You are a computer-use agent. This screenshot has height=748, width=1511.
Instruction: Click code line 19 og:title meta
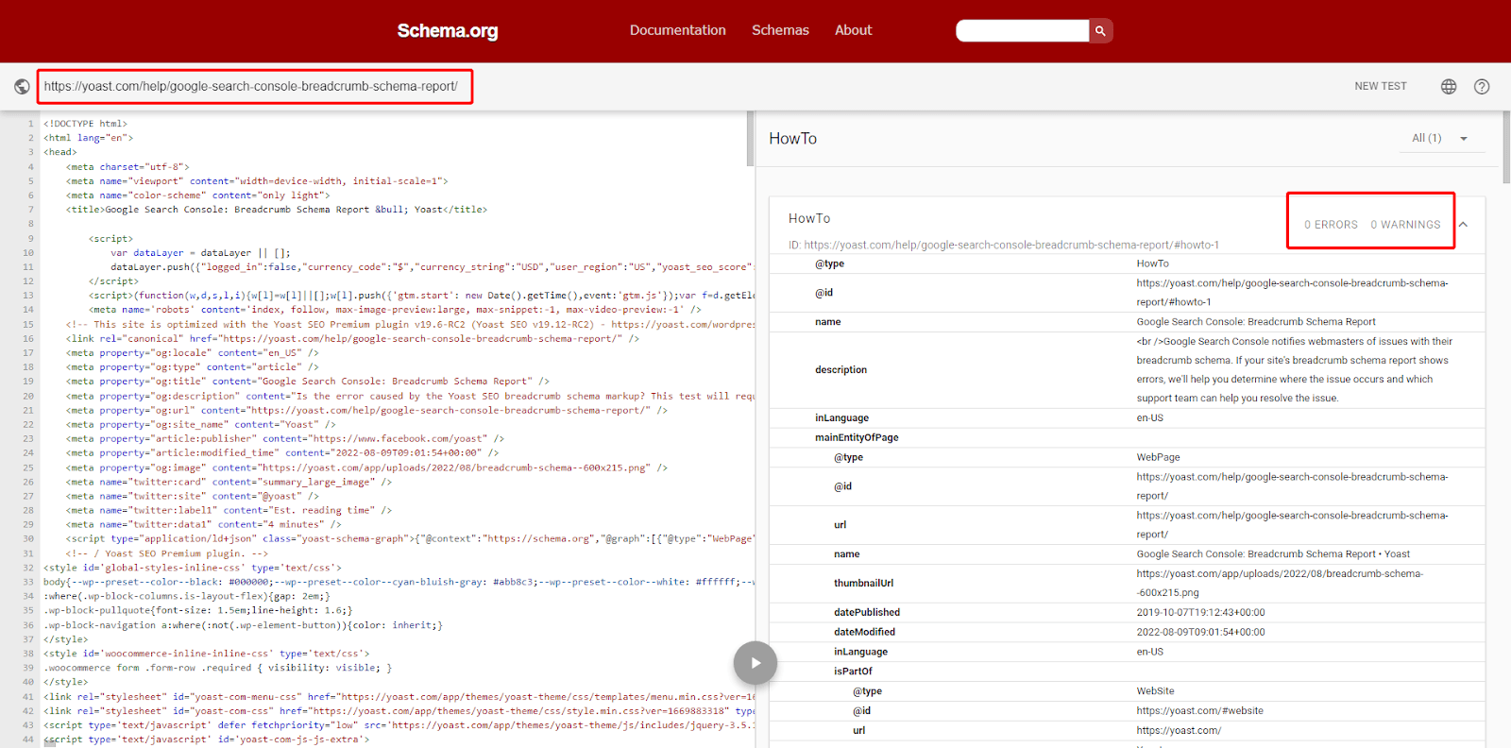[307, 382]
